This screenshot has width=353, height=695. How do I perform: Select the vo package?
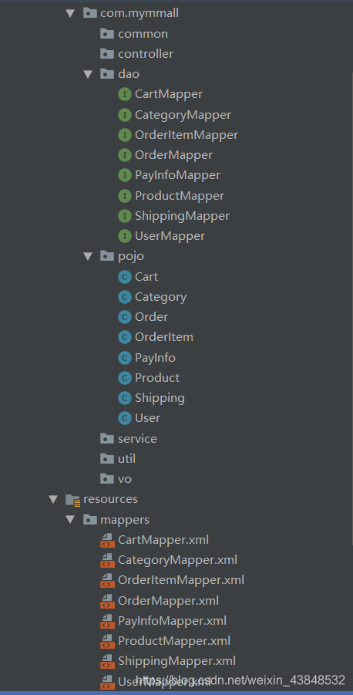click(x=124, y=479)
